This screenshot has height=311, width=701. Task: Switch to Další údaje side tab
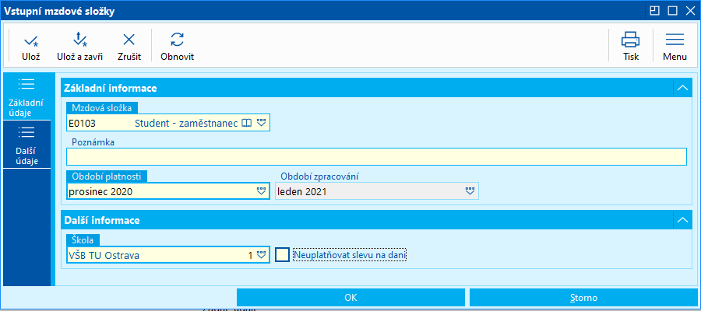coord(27,145)
